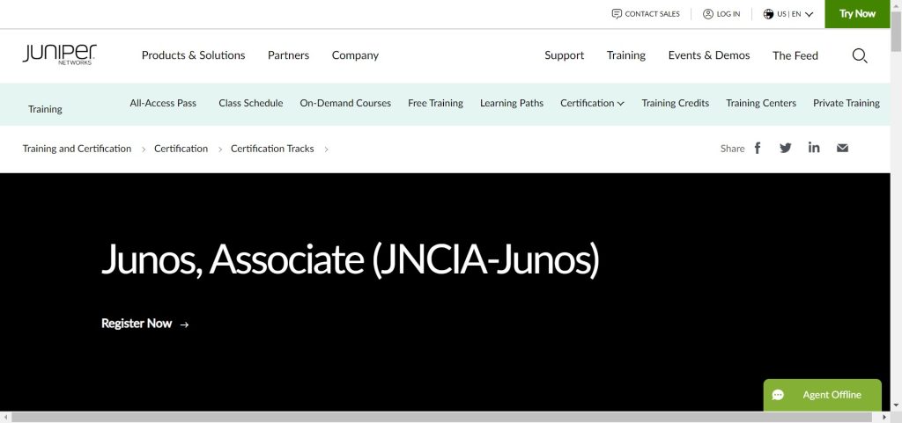Go to All-Access Pass tab

point(163,103)
